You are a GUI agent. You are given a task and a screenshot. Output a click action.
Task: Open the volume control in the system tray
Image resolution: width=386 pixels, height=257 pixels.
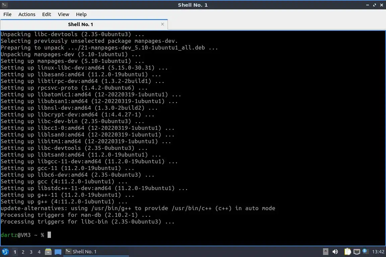[x=335, y=252]
